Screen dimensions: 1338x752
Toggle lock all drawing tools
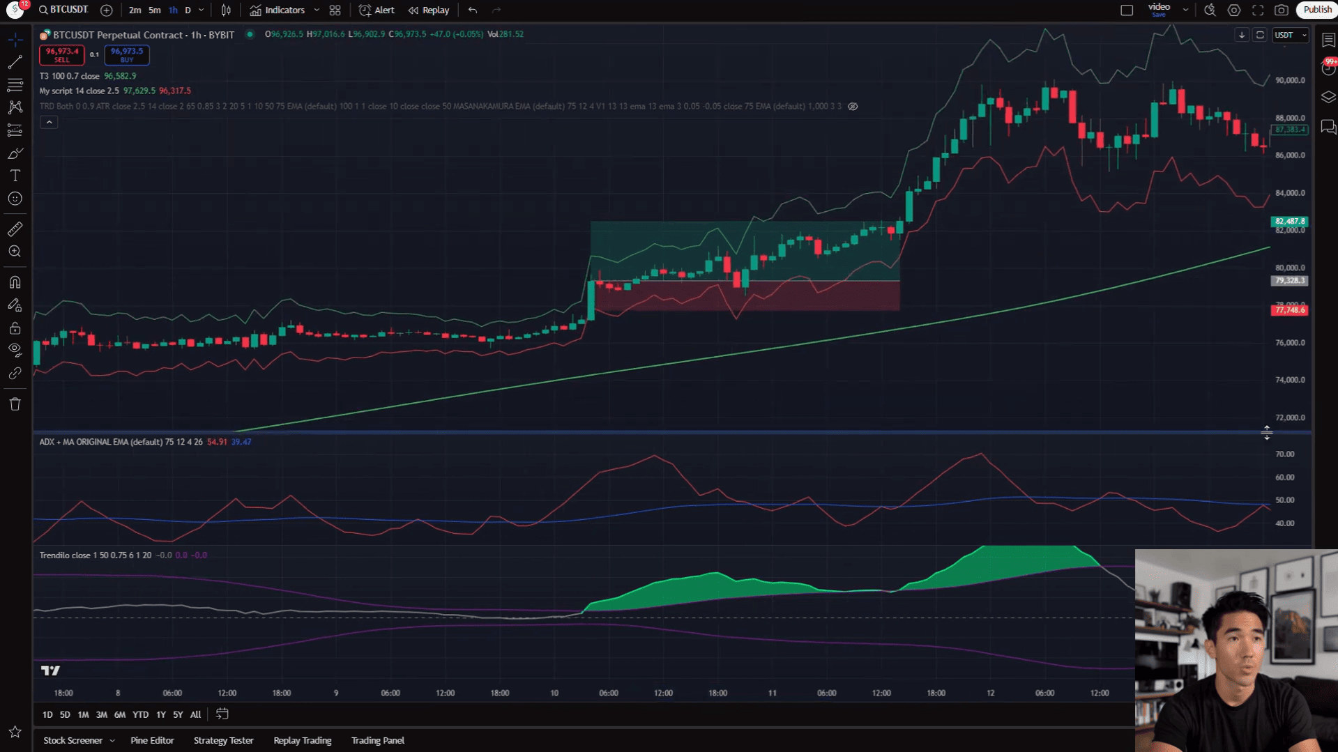click(x=15, y=328)
